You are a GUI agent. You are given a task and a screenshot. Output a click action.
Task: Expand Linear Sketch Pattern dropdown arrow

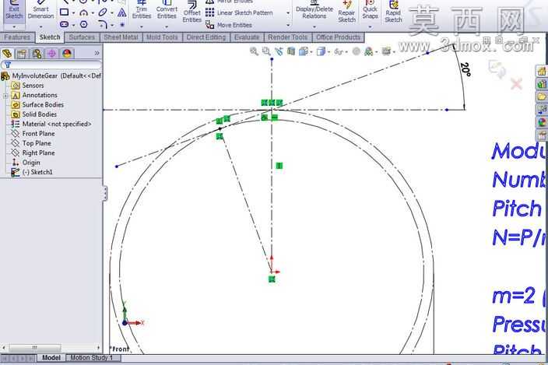click(x=288, y=13)
